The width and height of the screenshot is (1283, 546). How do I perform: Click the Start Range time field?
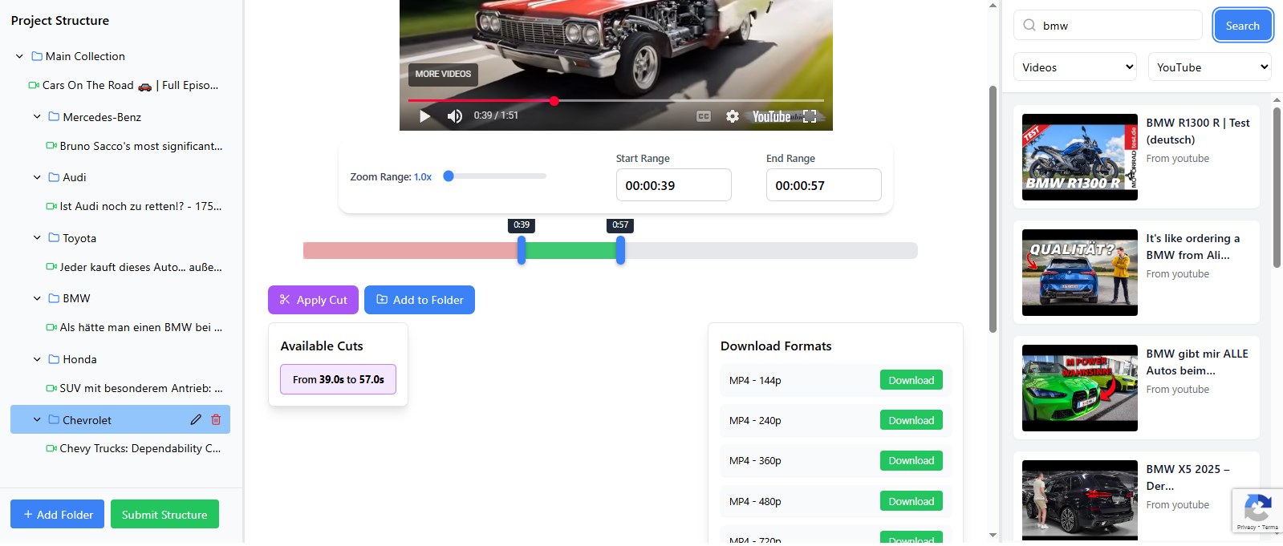point(673,185)
